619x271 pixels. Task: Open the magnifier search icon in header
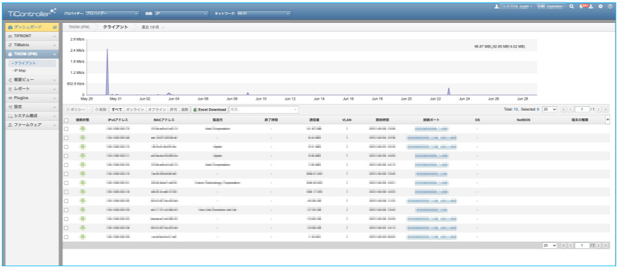(x=571, y=7)
